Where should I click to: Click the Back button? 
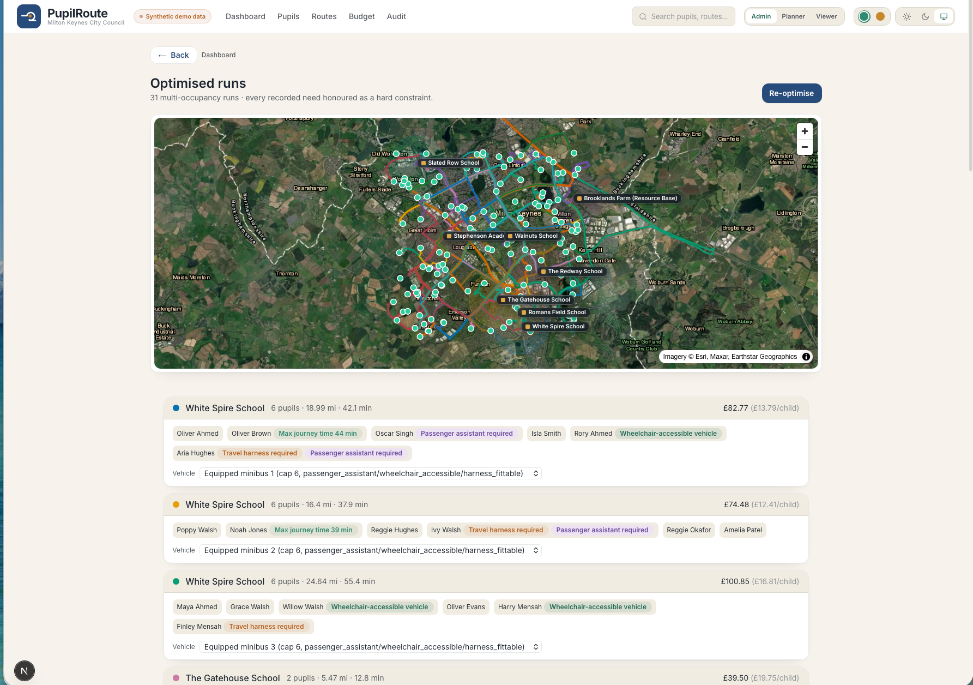[173, 55]
